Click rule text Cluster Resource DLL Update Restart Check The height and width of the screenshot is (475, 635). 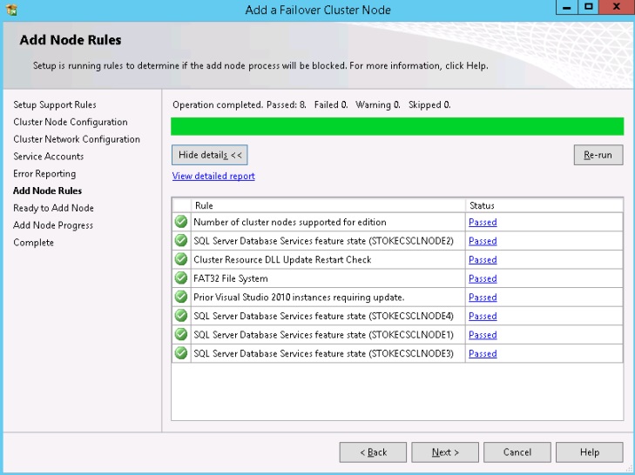click(282, 260)
